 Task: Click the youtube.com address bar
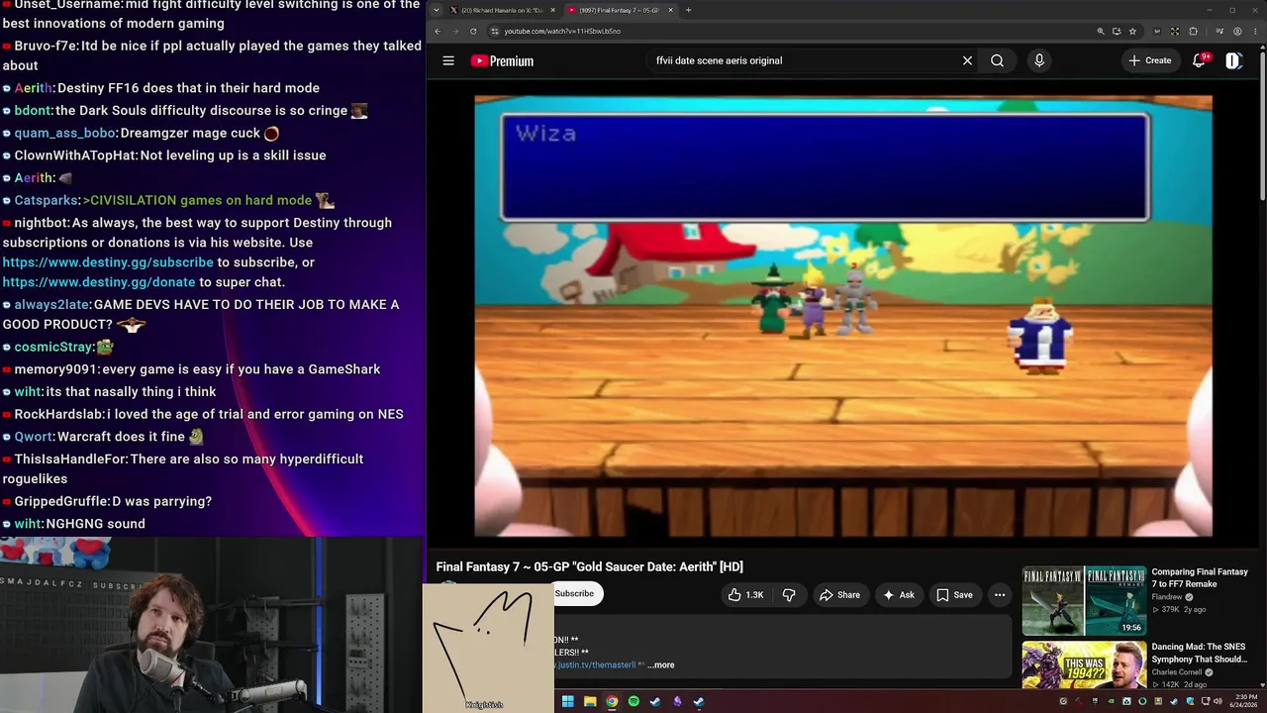tap(792, 31)
